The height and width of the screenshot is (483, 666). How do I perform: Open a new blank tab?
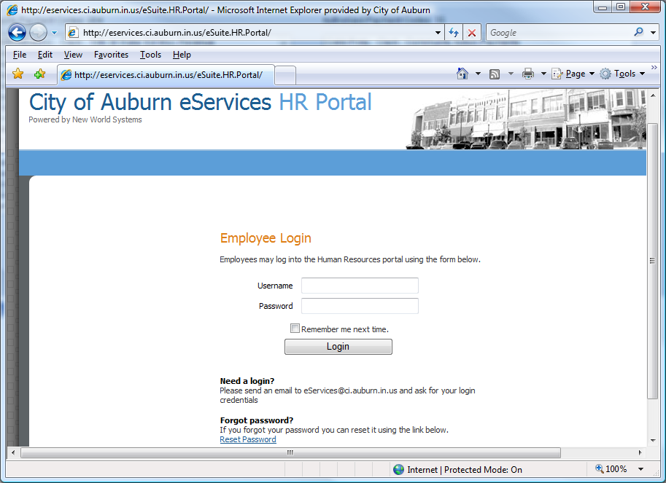pyautogui.click(x=285, y=76)
